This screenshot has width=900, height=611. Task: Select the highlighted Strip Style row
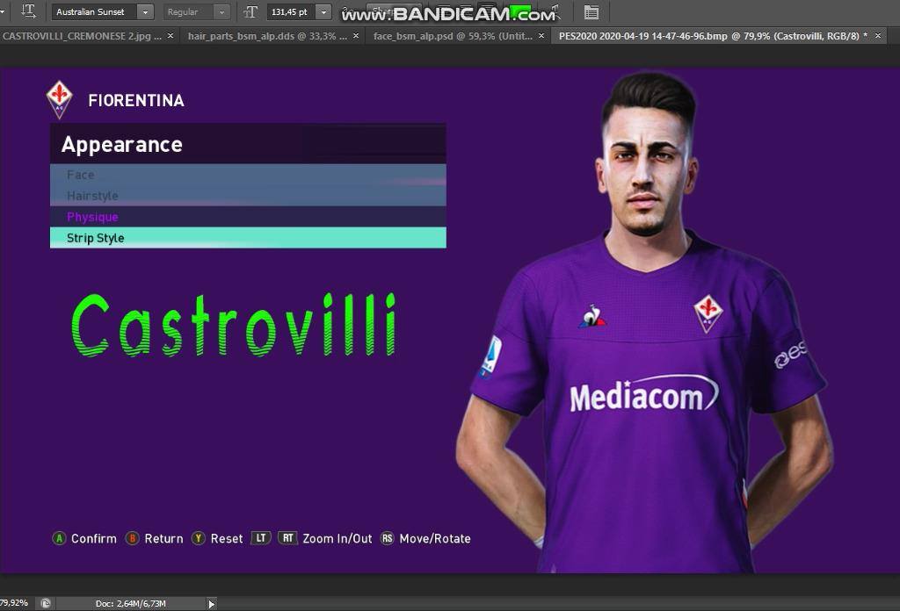[248, 237]
